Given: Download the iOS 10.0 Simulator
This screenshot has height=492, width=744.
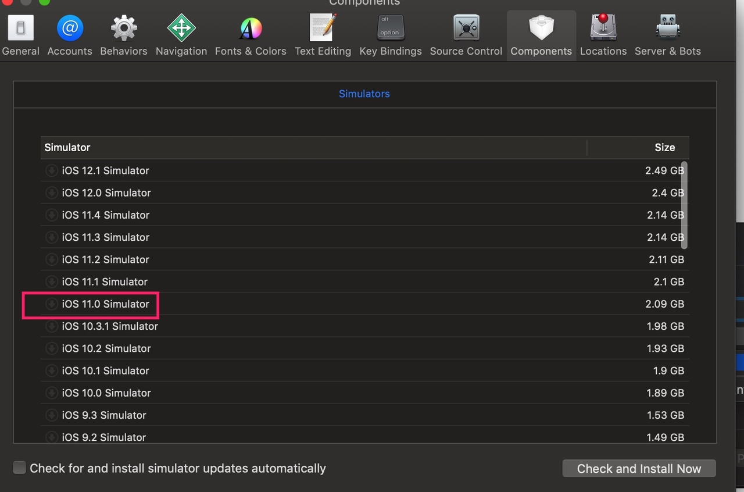Looking at the screenshot, I should tap(52, 393).
